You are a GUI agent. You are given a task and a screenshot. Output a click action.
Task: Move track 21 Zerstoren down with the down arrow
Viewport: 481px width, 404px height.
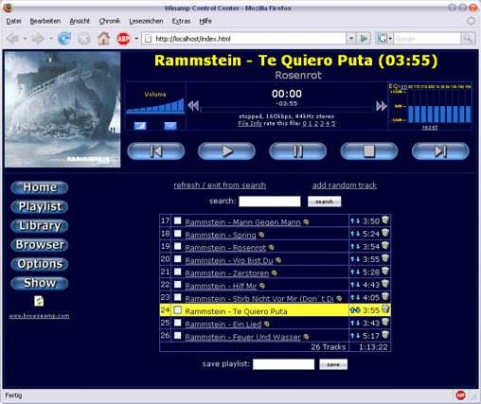358,272
